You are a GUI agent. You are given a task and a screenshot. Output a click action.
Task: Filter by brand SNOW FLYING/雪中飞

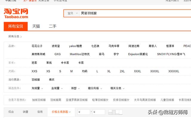pos(171,54)
